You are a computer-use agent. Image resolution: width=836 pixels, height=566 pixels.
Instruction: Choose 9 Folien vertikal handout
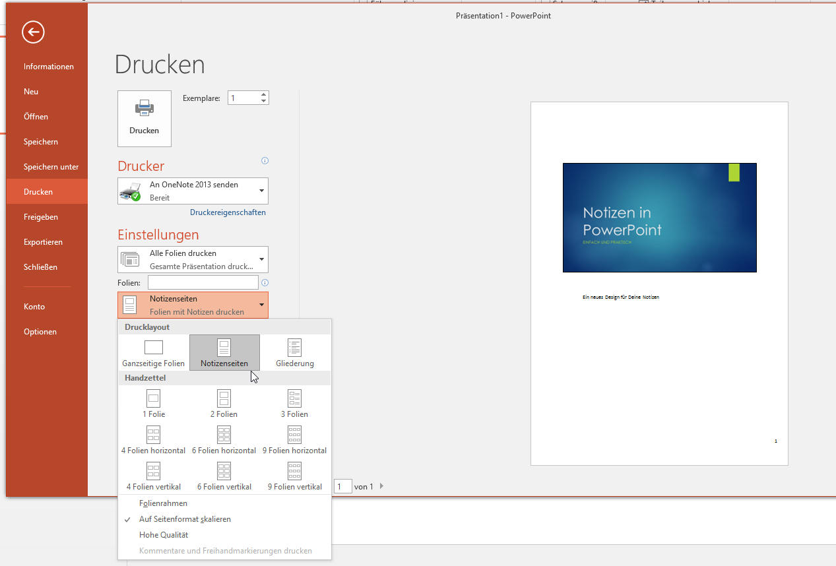tap(295, 476)
